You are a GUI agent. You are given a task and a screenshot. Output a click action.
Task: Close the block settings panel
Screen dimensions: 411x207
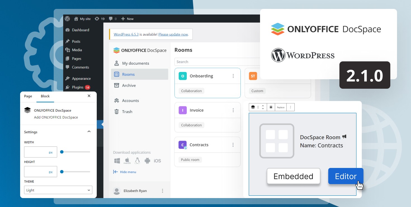(89, 96)
